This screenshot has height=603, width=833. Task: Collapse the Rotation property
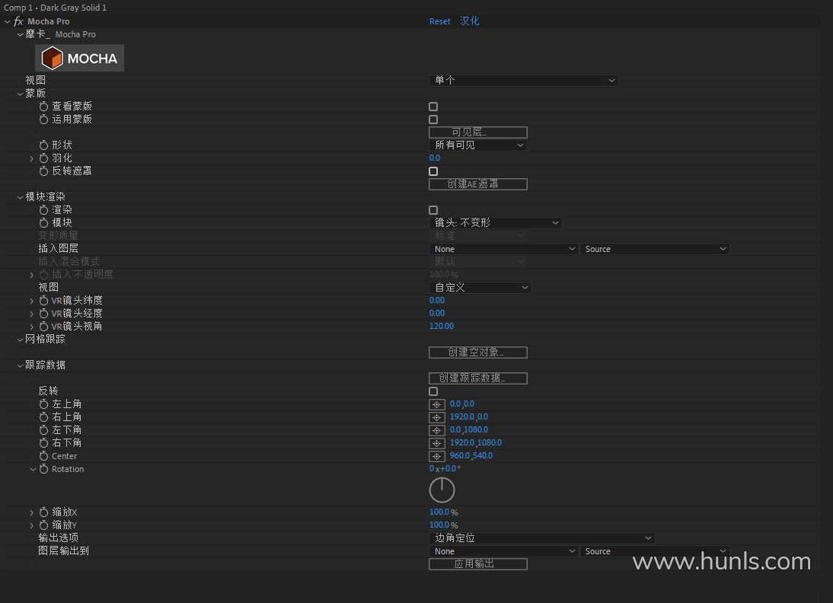33,469
